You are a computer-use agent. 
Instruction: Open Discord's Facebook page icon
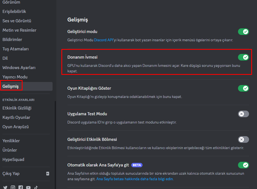21,187
